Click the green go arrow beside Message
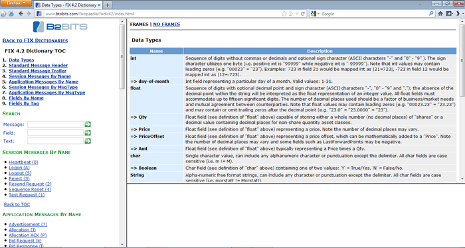Image resolution: width=465 pixels, height=248 pixels. tap(88, 125)
